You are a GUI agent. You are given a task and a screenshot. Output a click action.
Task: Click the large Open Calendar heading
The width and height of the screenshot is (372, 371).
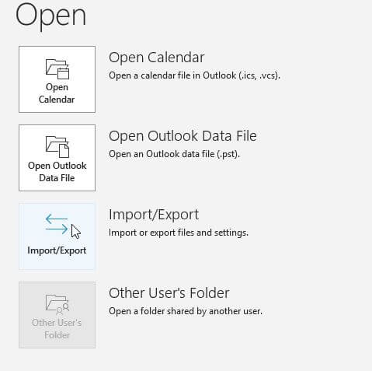point(157,58)
